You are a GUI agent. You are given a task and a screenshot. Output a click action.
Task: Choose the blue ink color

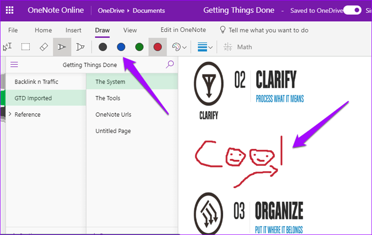[121, 47]
